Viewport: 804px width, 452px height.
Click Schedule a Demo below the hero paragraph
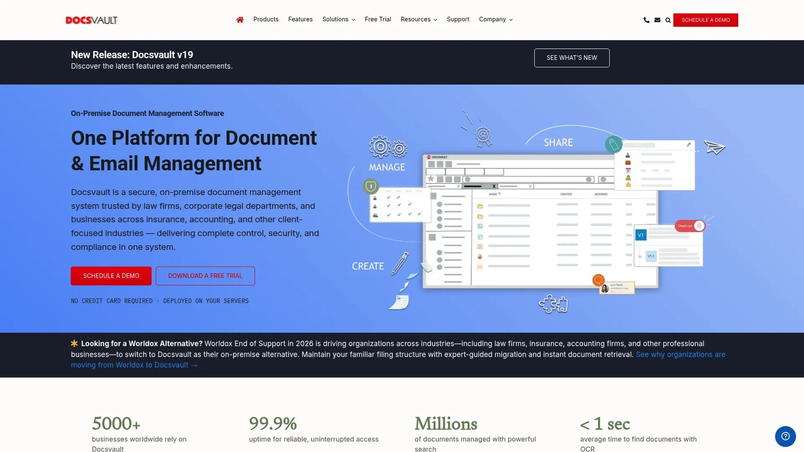111,276
